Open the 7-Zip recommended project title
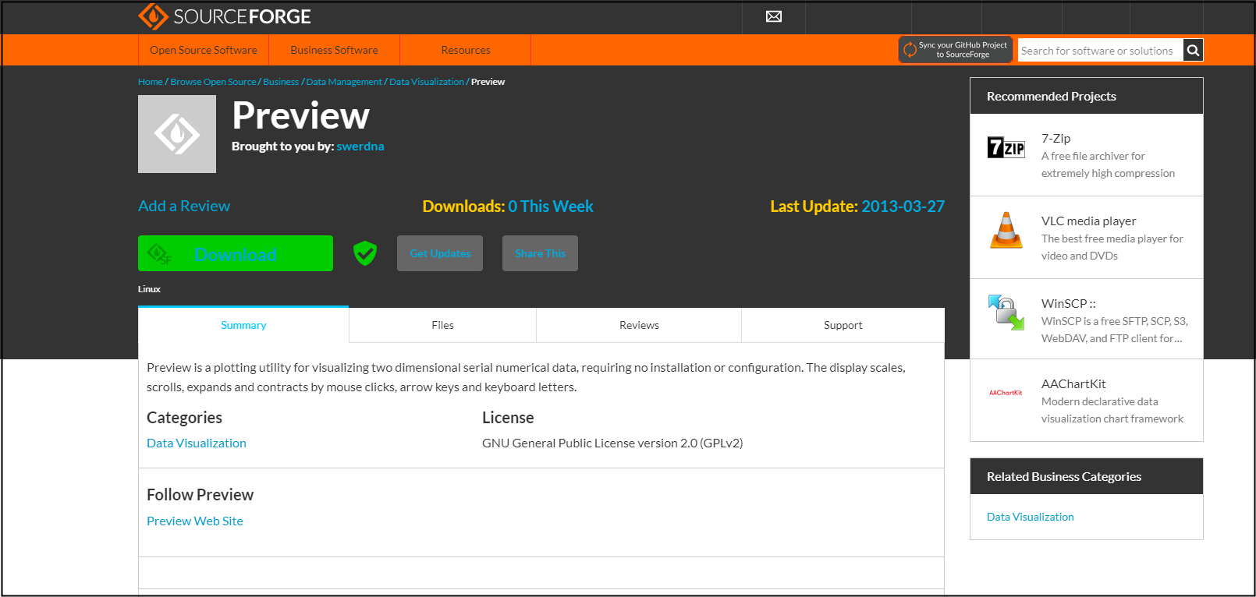 (1056, 139)
